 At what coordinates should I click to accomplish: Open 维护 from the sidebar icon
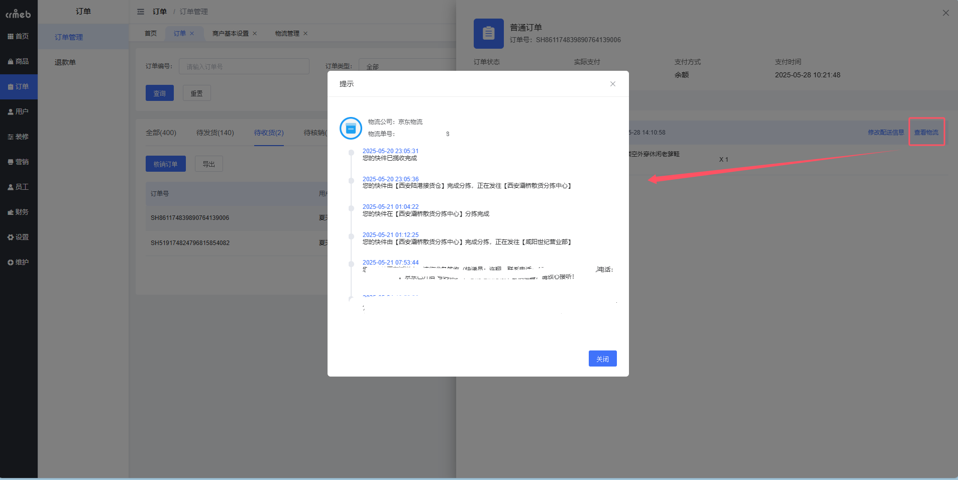pyautogui.click(x=19, y=262)
